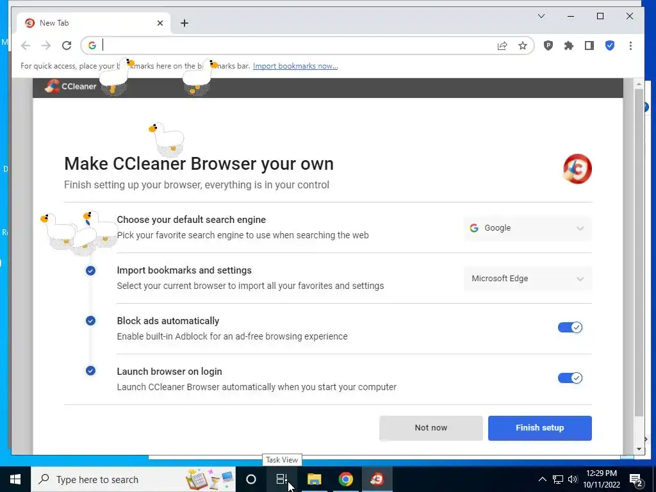The width and height of the screenshot is (656, 492).
Task: Click the Finish setup button
Action: point(539,428)
